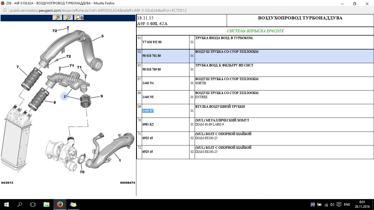This screenshot has width=374, height=210.
Task: Open the tray monitor icon beside battery
Action: click(313, 205)
